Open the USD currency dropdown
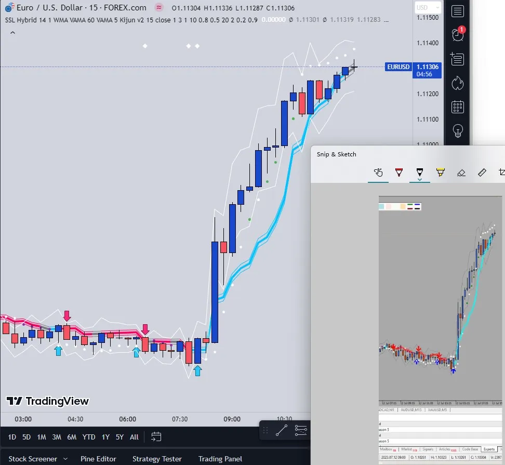 tap(428, 8)
